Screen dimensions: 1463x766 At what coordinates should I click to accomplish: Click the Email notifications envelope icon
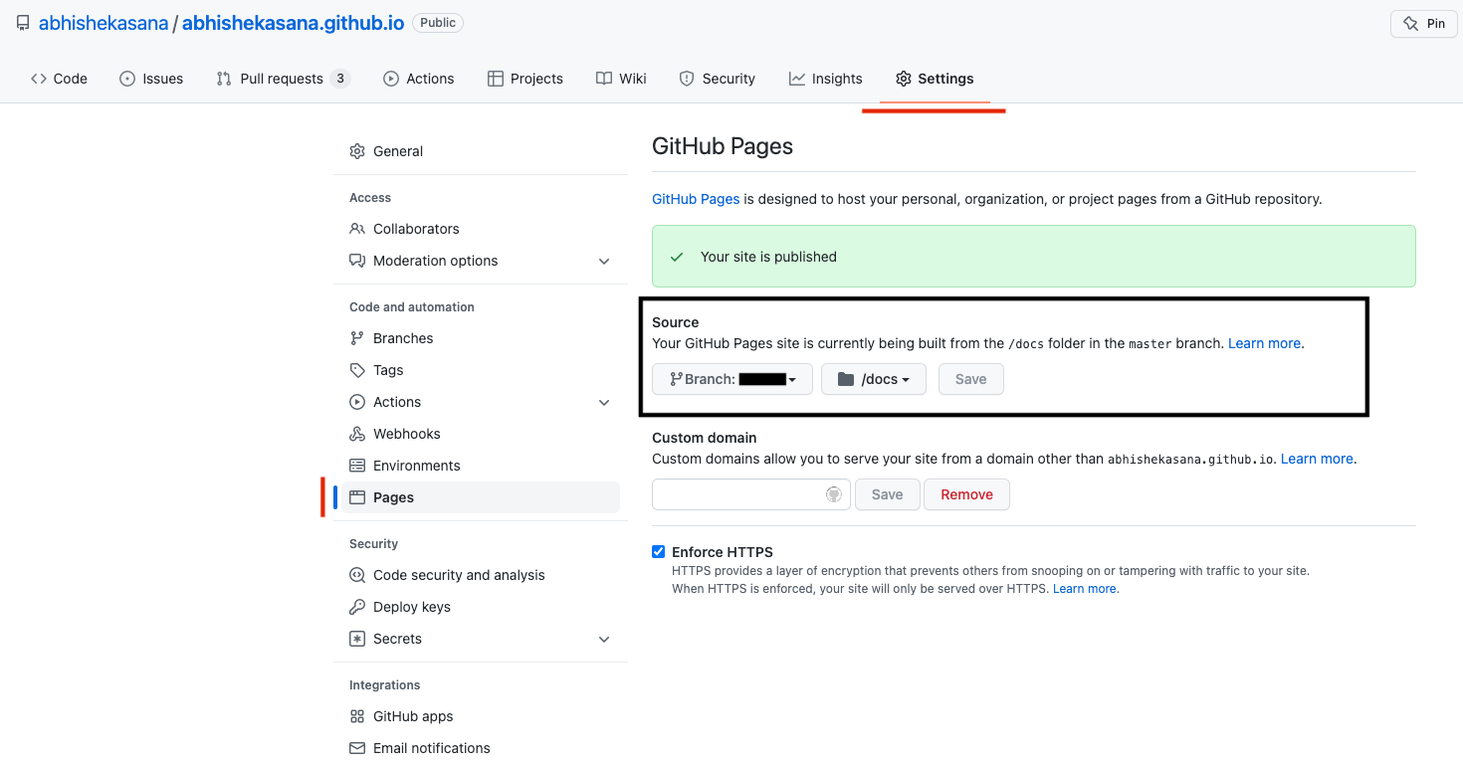357,748
